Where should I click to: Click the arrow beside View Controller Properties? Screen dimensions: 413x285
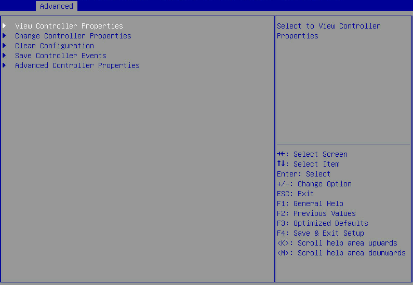[5, 25]
